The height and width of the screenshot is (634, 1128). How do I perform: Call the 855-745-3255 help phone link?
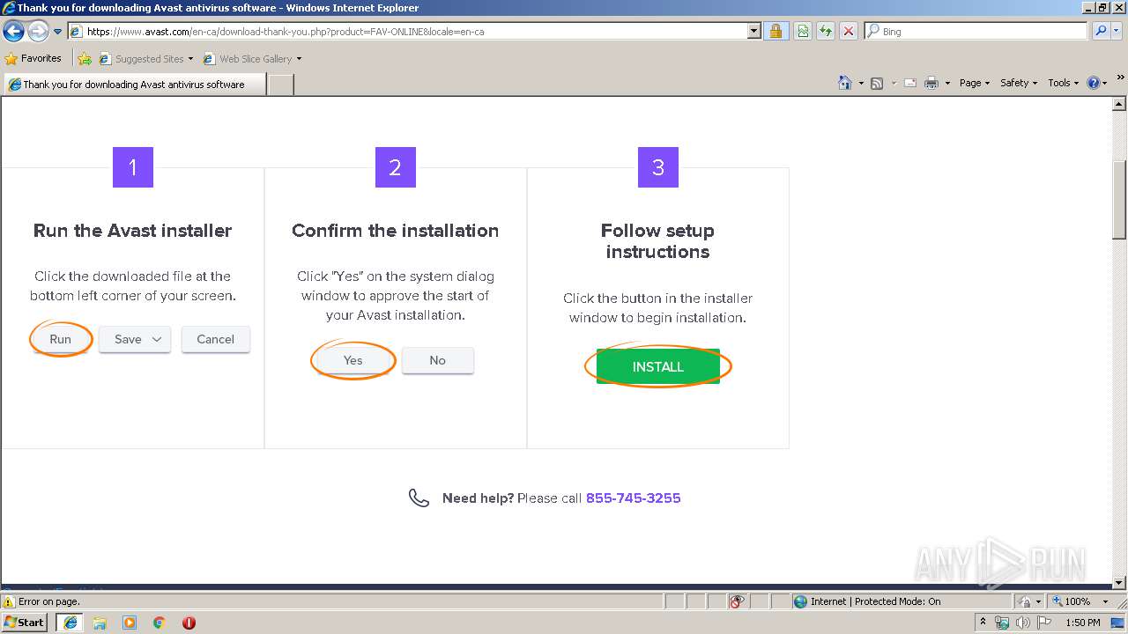(633, 498)
